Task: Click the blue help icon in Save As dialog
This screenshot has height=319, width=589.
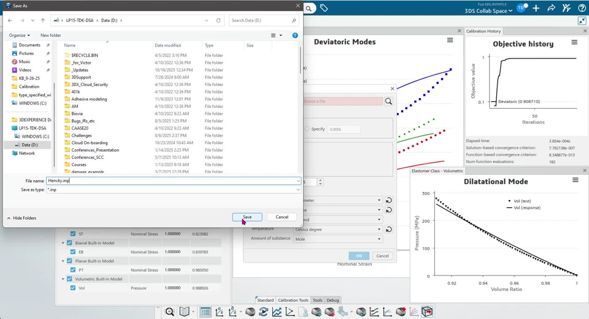Action: [295, 36]
